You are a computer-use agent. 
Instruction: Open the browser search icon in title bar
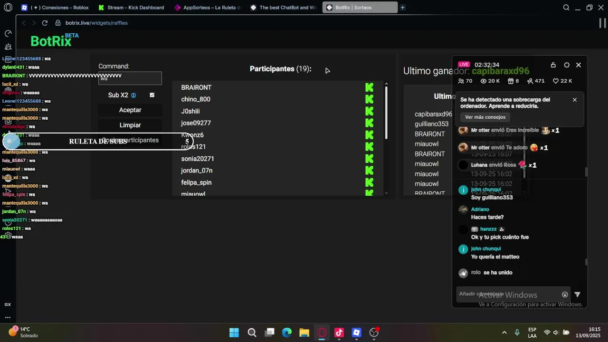point(566,8)
